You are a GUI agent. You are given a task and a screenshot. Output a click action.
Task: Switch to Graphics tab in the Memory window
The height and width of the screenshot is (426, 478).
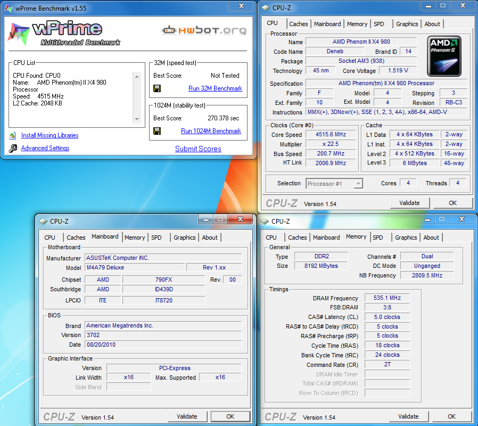coord(406,237)
